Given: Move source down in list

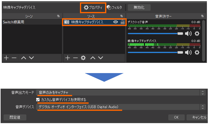Looking at the screenshot, I should [x=101, y=58].
